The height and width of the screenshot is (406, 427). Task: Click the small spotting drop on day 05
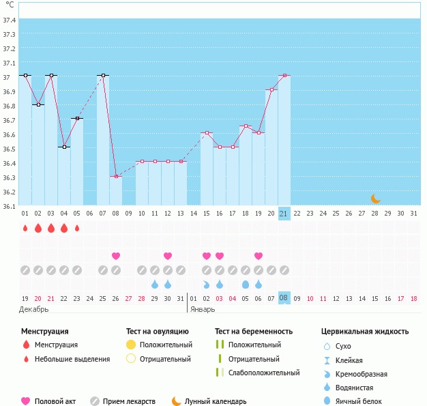coord(77,228)
